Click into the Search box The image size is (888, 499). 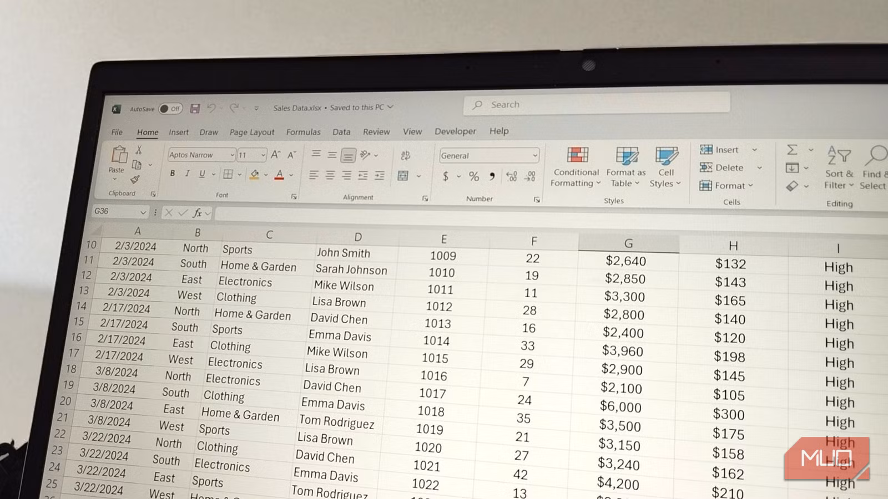tap(597, 104)
